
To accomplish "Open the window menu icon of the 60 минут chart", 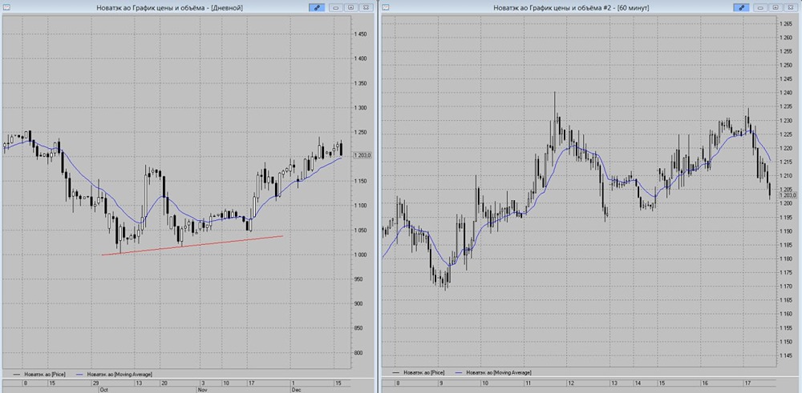I will coord(386,7).
